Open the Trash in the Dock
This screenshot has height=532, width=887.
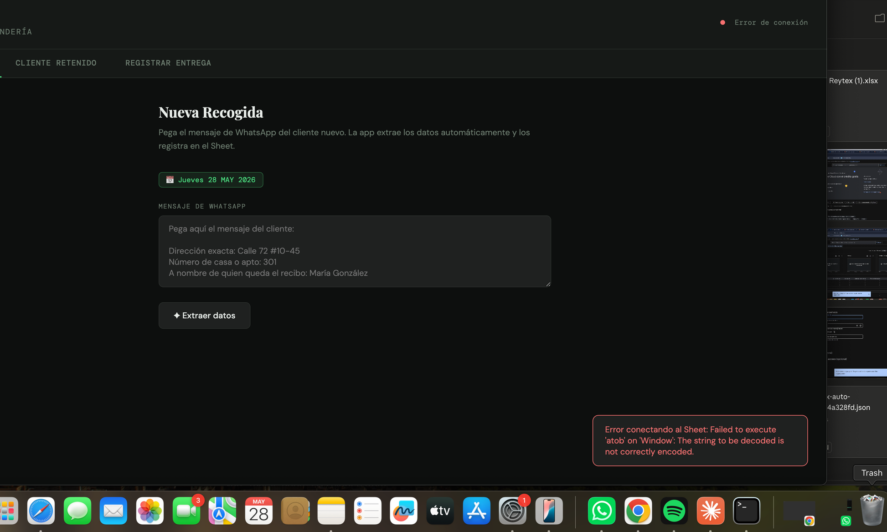tap(872, 511)
